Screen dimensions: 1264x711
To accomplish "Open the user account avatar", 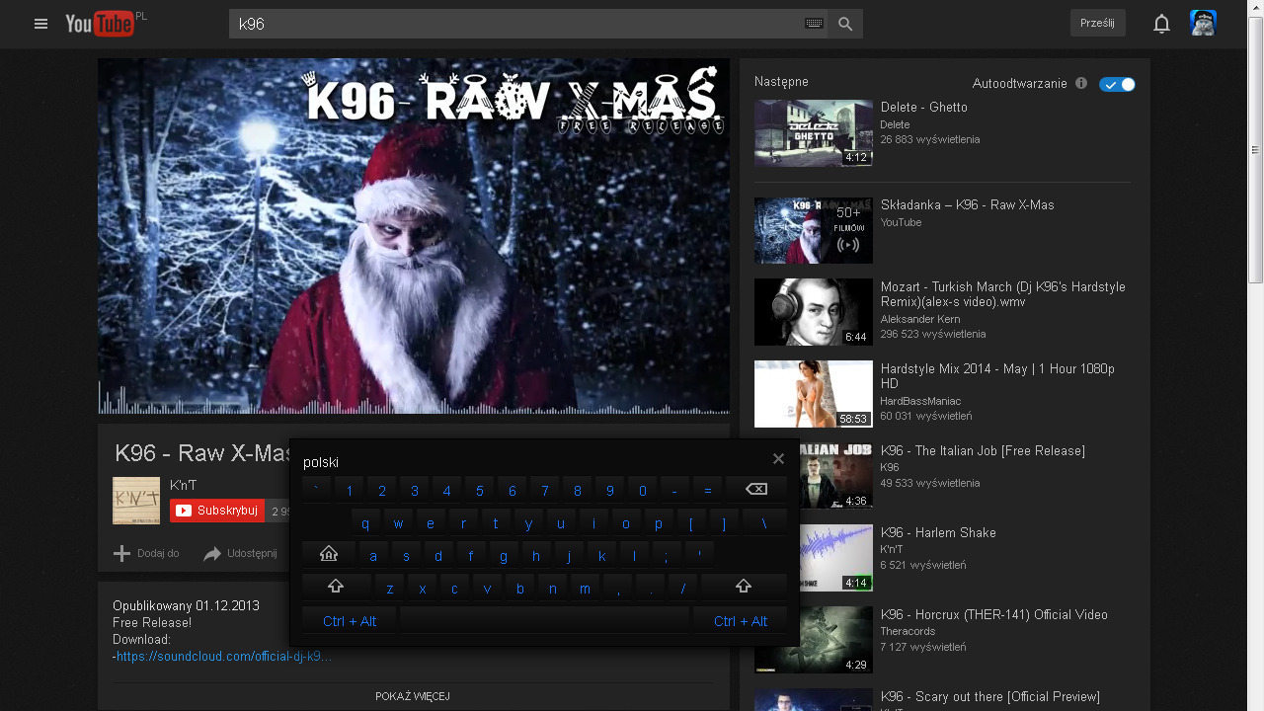I will click(1203, 23).
